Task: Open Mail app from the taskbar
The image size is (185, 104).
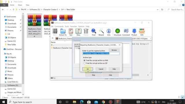Action: pos(96,102)
